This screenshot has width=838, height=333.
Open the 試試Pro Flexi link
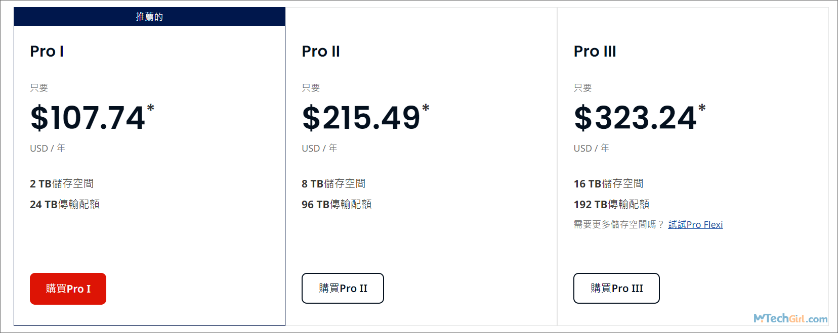[695, 224]
